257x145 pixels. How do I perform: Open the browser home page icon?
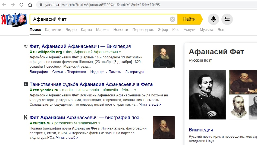tap(30, 5)
